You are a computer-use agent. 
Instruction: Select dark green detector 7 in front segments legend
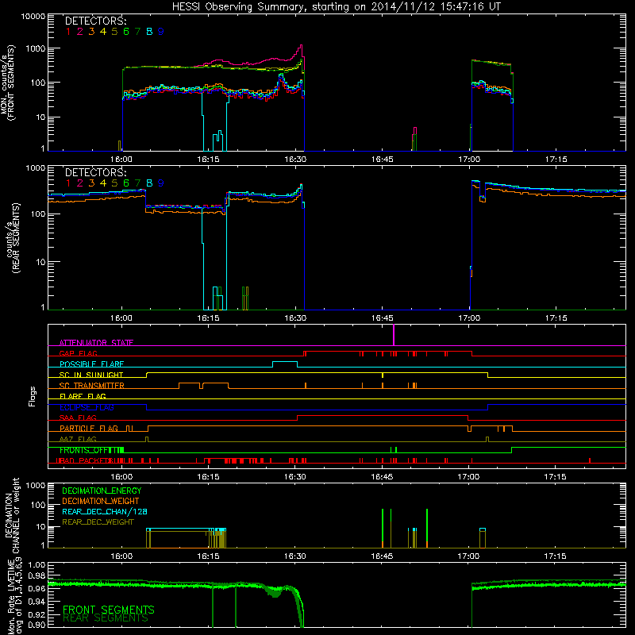[x=137, y=32]
